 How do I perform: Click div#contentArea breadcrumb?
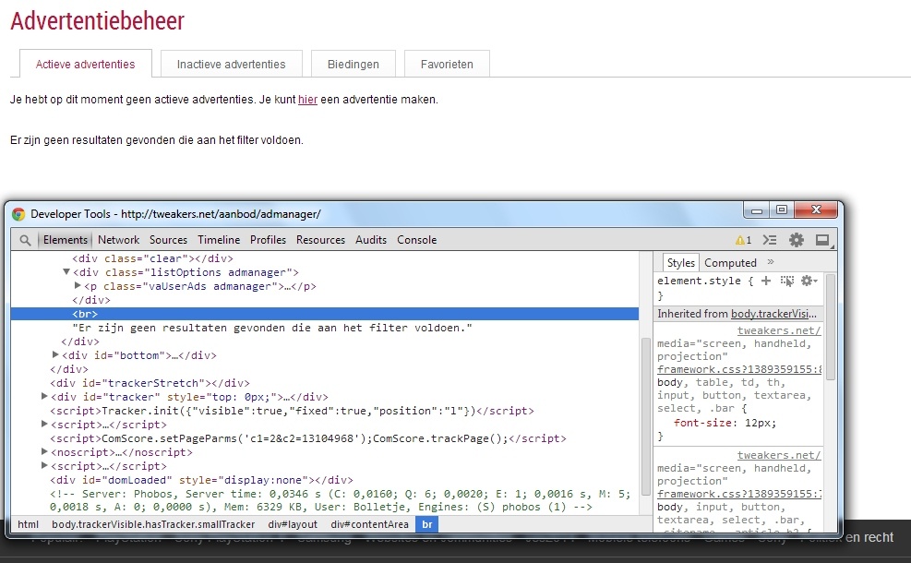370,524
